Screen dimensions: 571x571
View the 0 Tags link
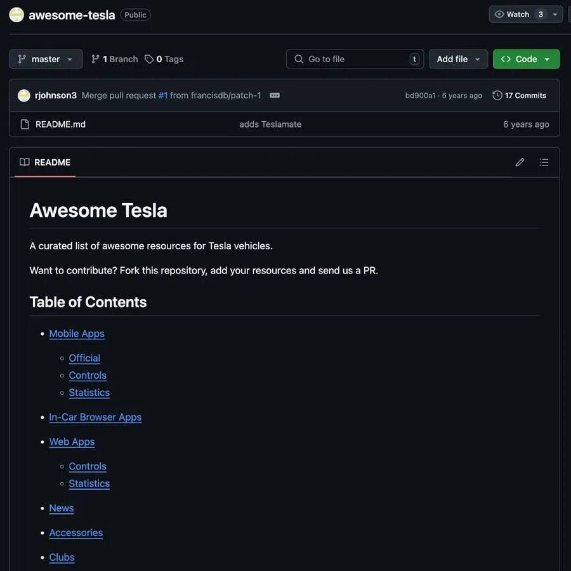click(164, 59)
